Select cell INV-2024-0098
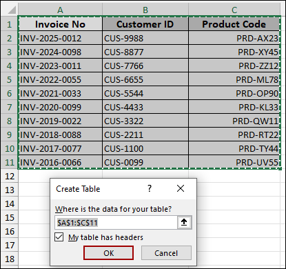 60,52
